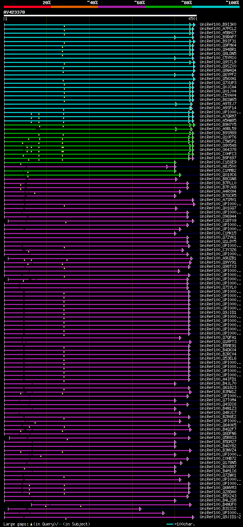Click UniRef100_A9UZB1 hit label
Image resolution: width=243 pixels, height=527 pixels.
coord(218,258)
